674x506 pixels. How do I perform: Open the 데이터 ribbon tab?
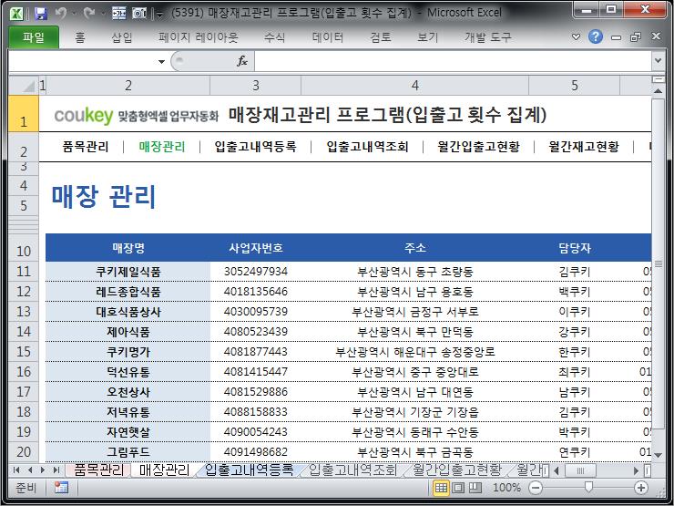[328, 37]
